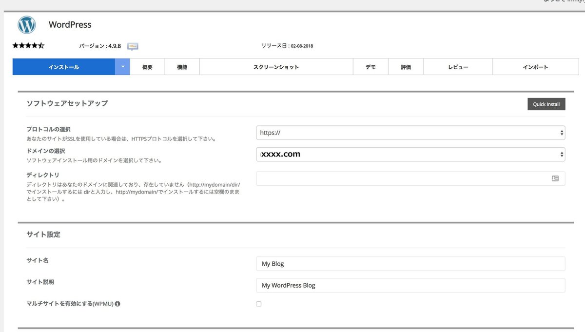Open the スクリーンショット tab
This screenshot has height=332, width=585.
point(276,67)
